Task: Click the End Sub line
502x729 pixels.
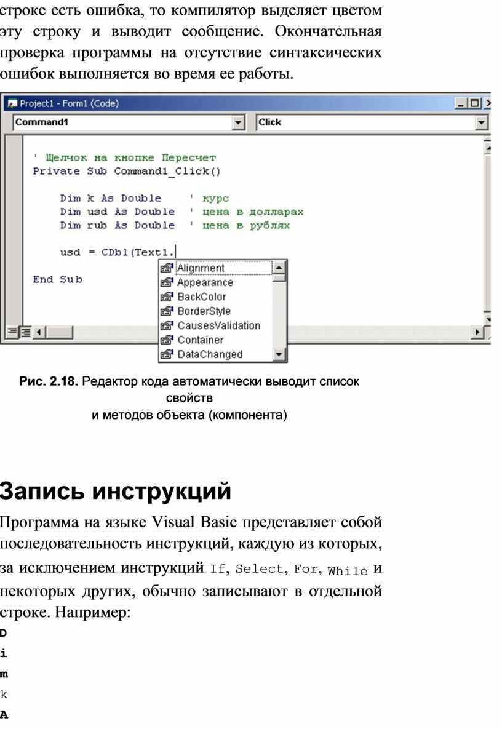Action: 57,279
